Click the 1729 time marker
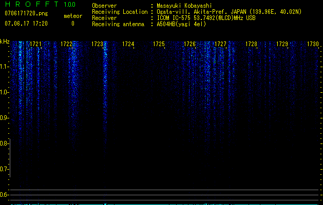The width and height of the screenshot is (323, 205). (x=282, y=44)
